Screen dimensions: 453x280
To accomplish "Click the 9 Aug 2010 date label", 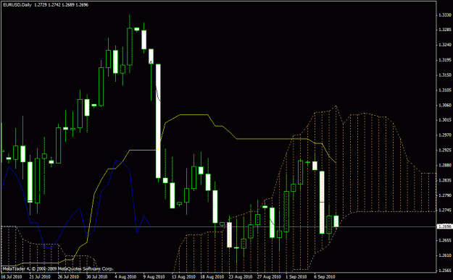I will point(154,276).
